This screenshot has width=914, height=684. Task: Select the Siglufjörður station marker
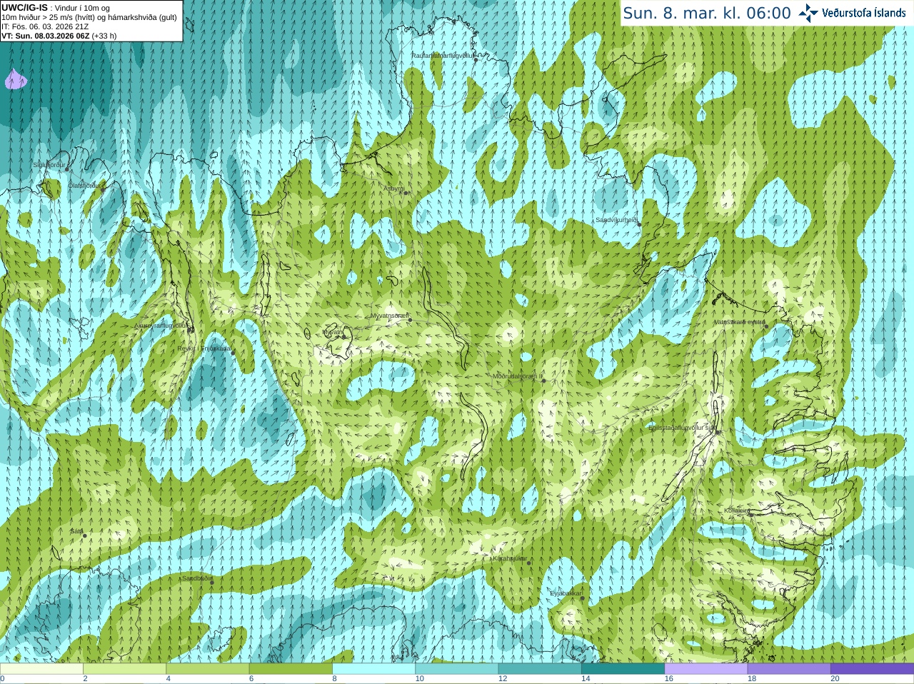67,169
